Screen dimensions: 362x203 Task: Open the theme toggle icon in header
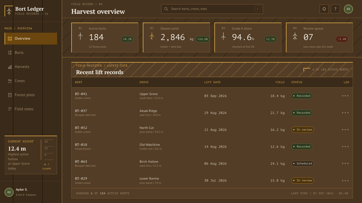click(x=324, y=9)
